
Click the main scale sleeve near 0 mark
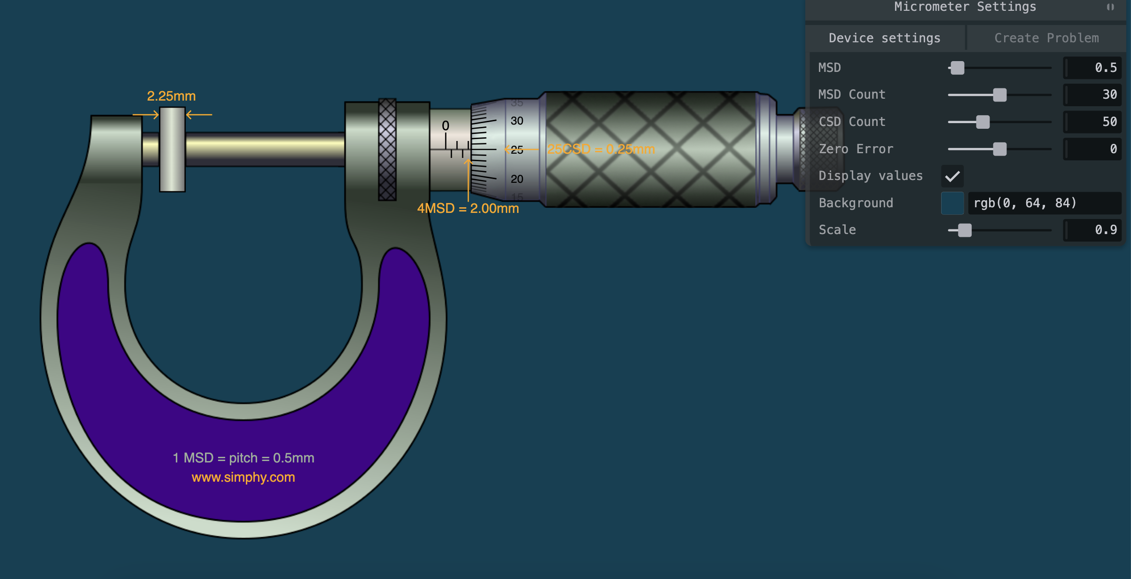click(x=450, y=149)
